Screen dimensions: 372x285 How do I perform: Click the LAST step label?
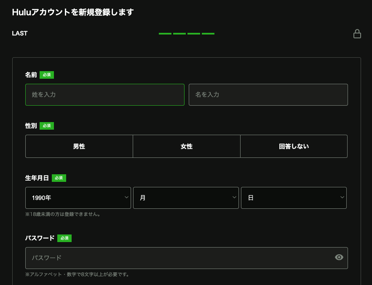coord(19,33)
